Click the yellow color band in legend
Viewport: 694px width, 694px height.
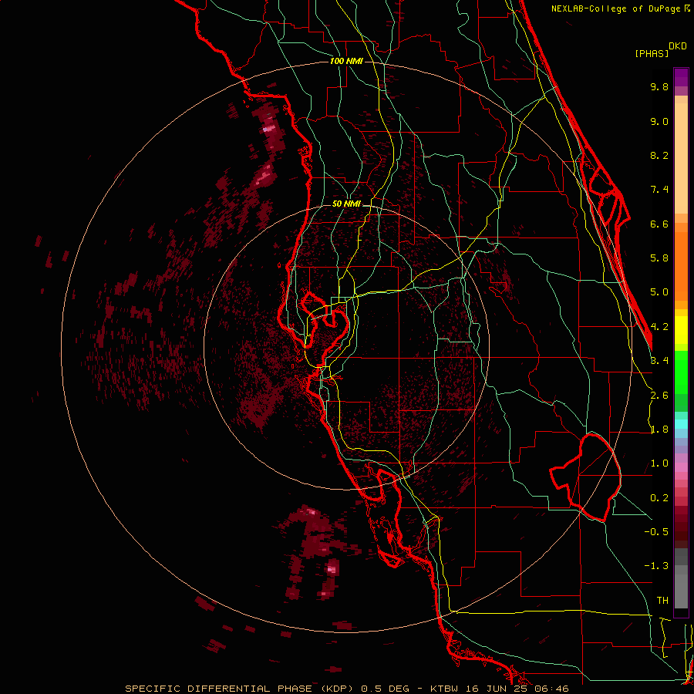(681, 330)
